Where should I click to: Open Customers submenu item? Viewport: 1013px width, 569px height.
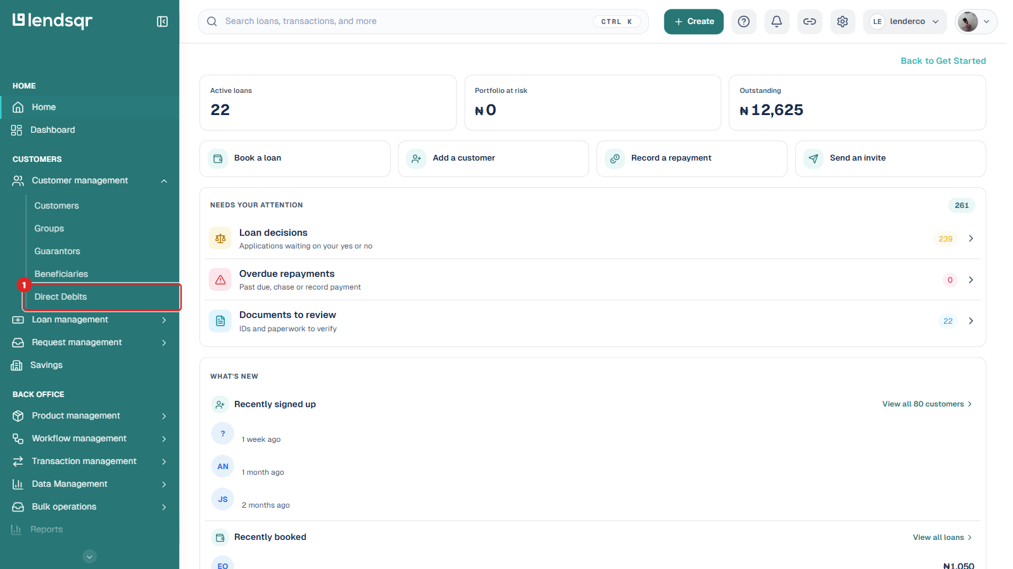click(57, 206)
